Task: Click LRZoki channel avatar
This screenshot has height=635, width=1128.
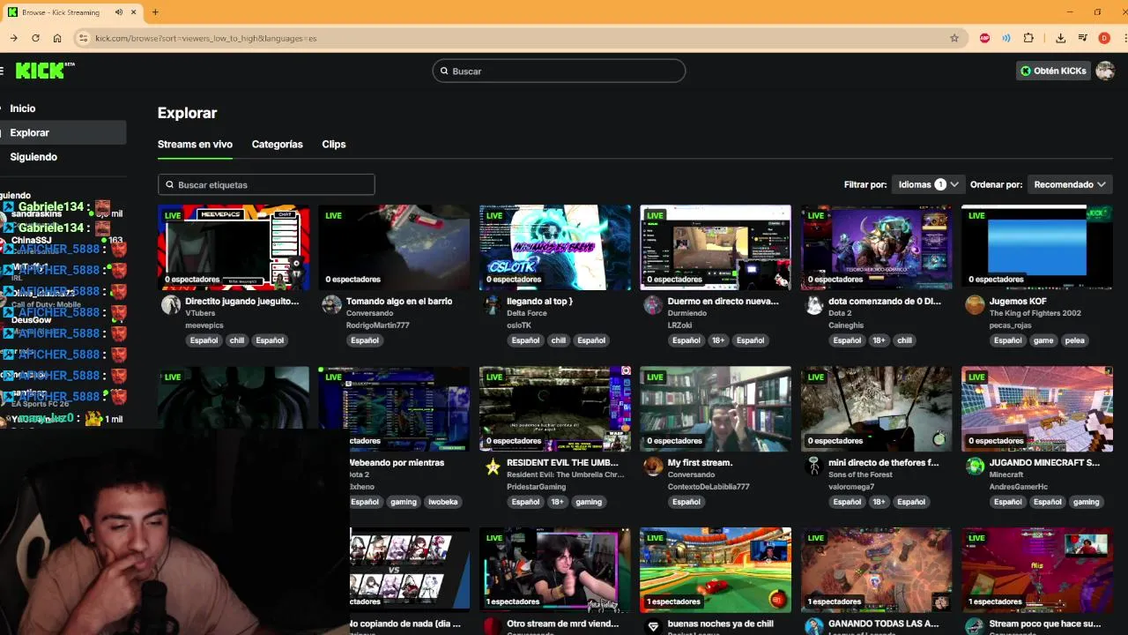Action: click(653, 305)
